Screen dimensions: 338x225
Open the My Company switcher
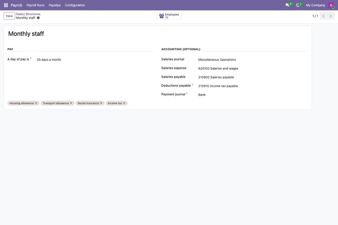315,5
